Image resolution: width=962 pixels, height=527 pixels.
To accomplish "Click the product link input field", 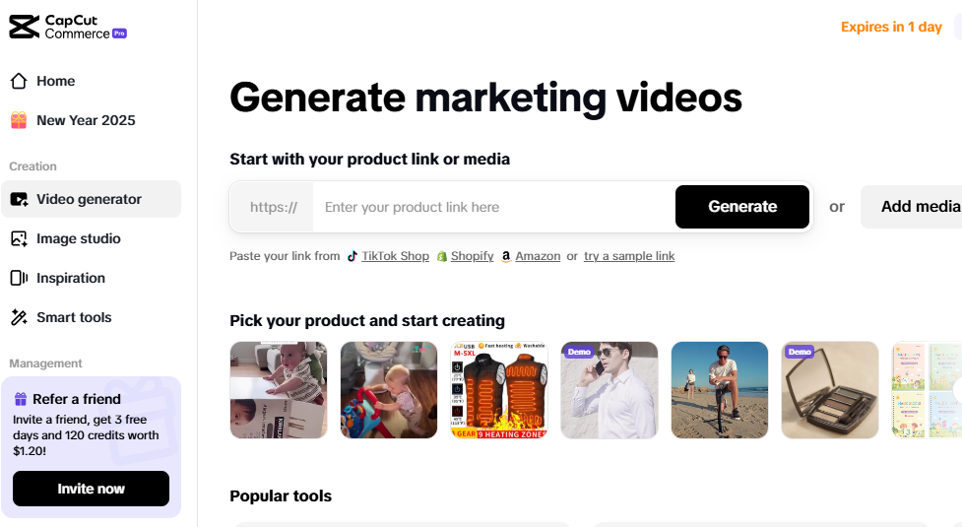I will pos(494,207).
